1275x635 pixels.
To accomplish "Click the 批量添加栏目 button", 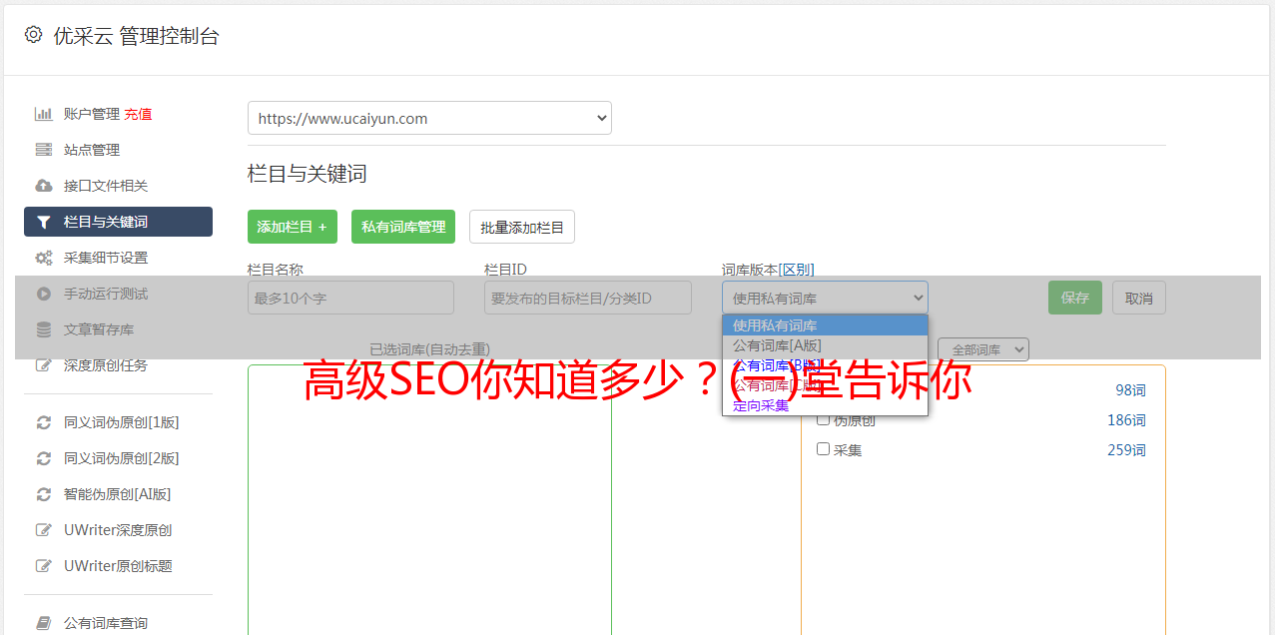I will (x=522, y=227).
